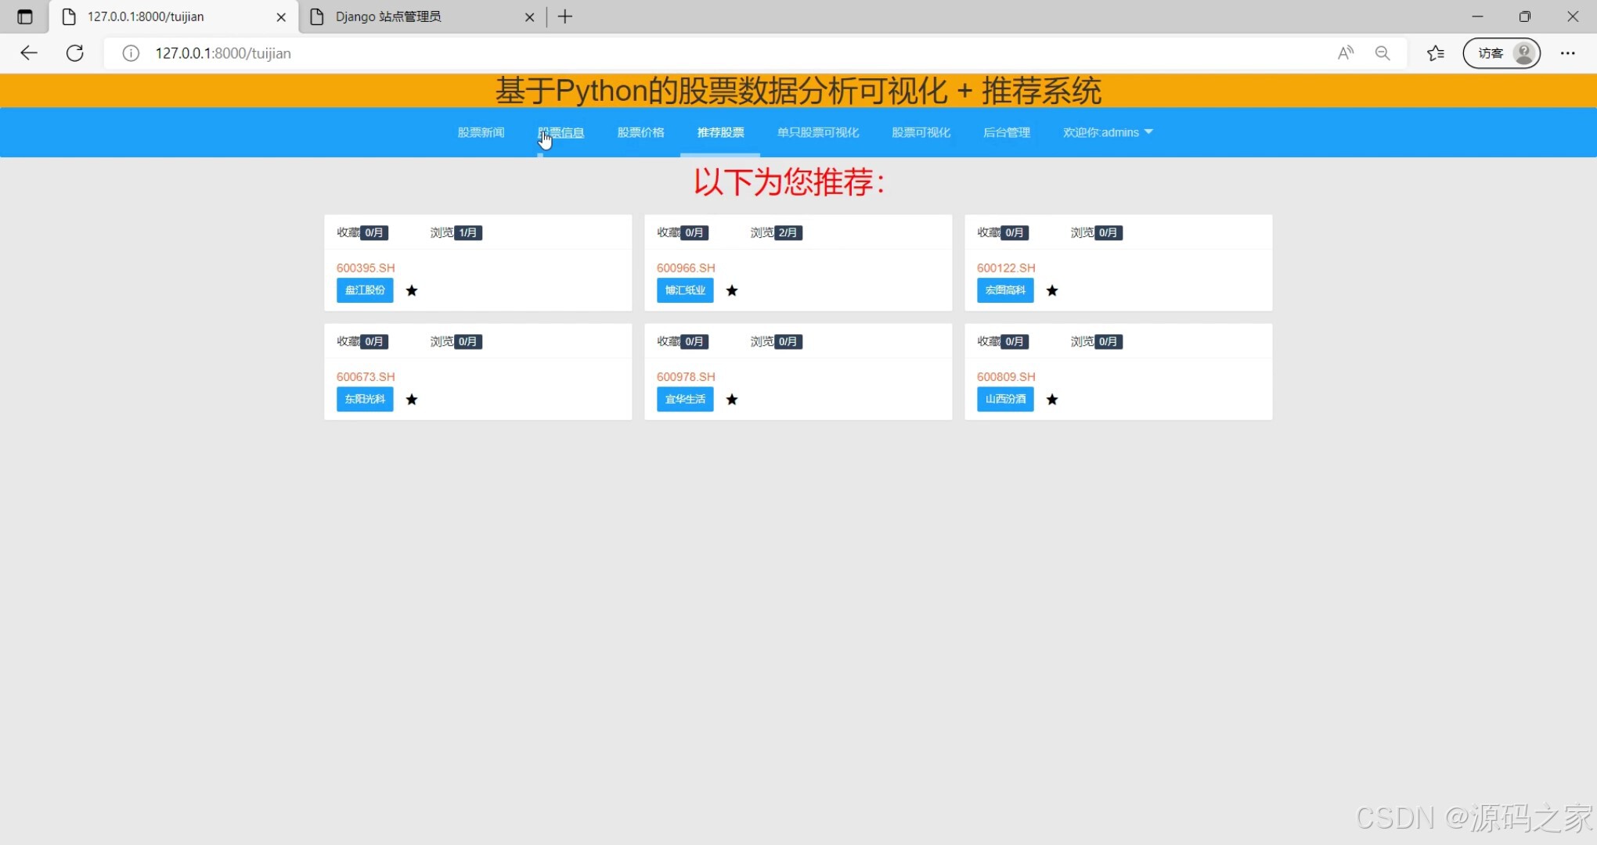1597x845 pixels.
Task: Favorite stock 600966.SH with its star
Action: [x=732, y=290]
